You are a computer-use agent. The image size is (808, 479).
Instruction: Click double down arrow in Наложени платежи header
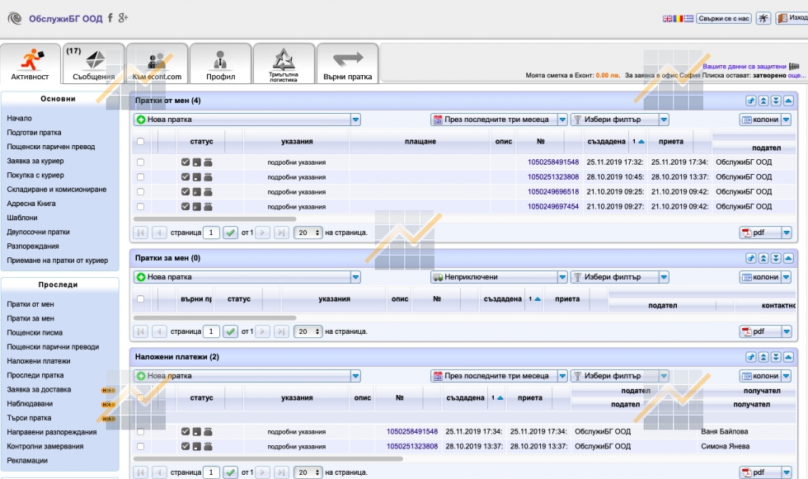[x=776, y=358]
